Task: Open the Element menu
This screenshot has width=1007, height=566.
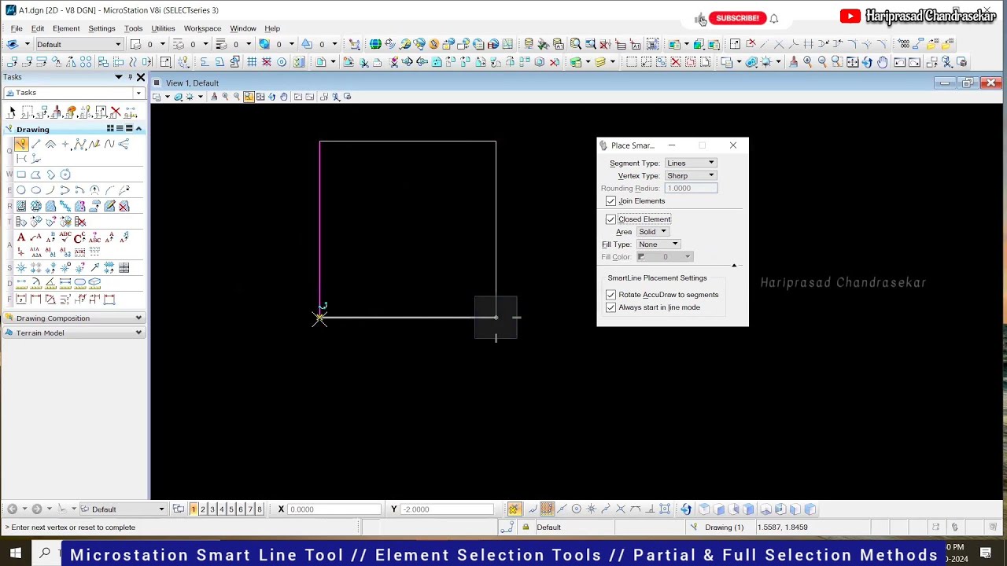Action: coord(66,28)
